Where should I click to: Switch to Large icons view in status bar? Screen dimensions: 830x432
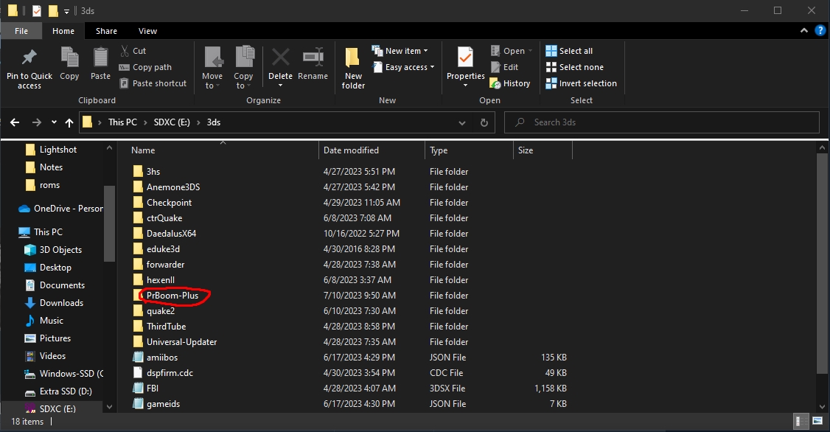[x=817, y=422]
